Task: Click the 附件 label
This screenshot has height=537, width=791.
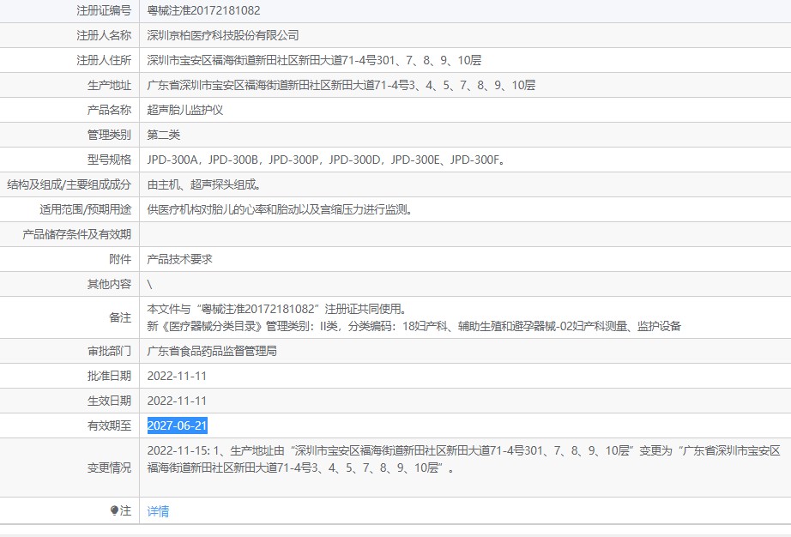Action: (120, 259)
